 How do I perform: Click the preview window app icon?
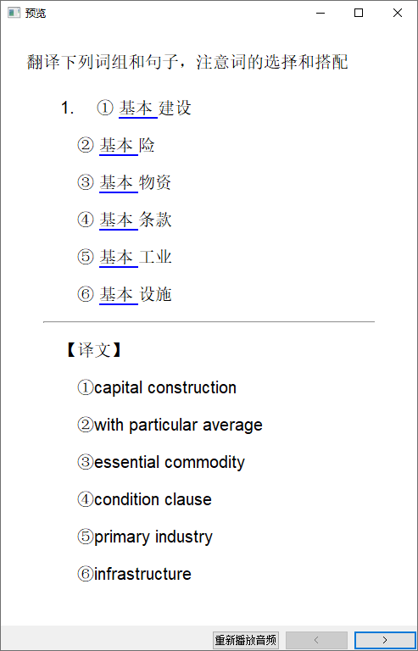click(x=14, y=13)
